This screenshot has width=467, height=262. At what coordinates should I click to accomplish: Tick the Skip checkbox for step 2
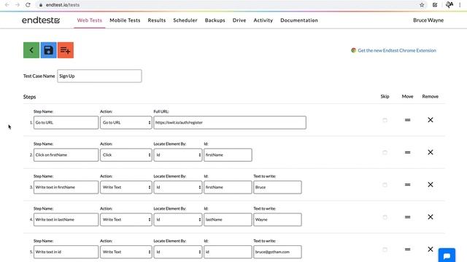click(385, 153)
